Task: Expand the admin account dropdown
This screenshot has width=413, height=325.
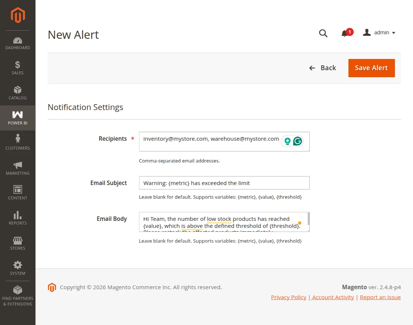Action: tap(379, 33)
